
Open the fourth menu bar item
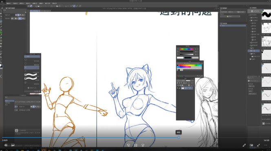[28, 3]
